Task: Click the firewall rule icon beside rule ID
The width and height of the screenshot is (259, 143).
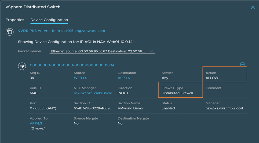Action: pyautogui.click(x=22, y=66)
